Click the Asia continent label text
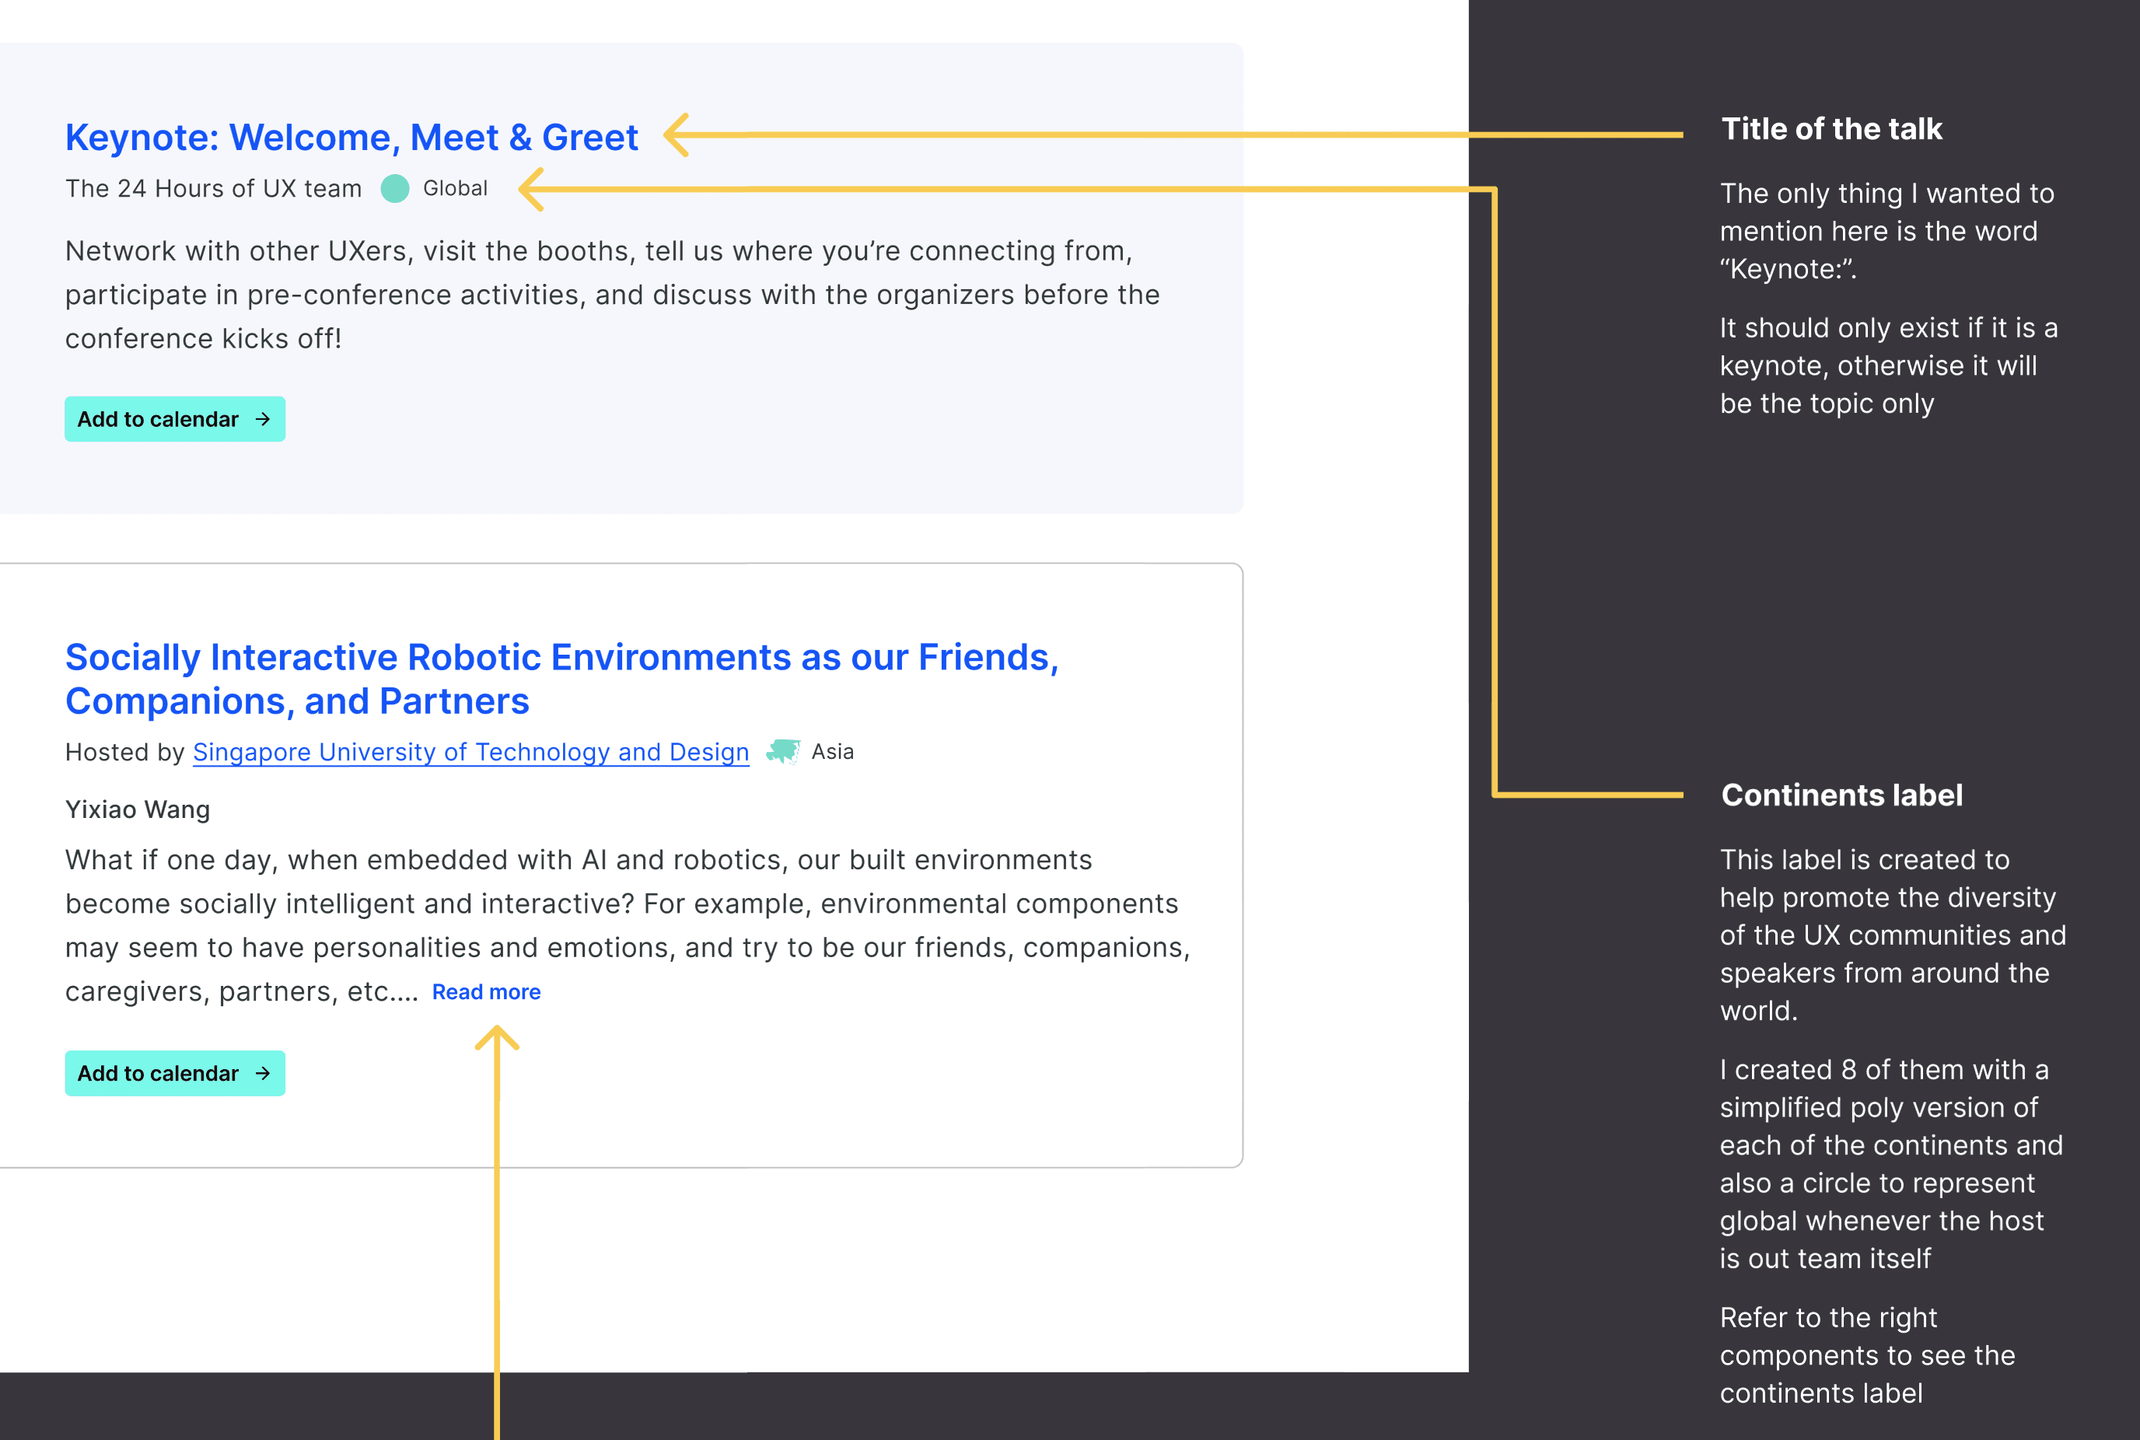Screen dimensions: 2140x1440 832,751
